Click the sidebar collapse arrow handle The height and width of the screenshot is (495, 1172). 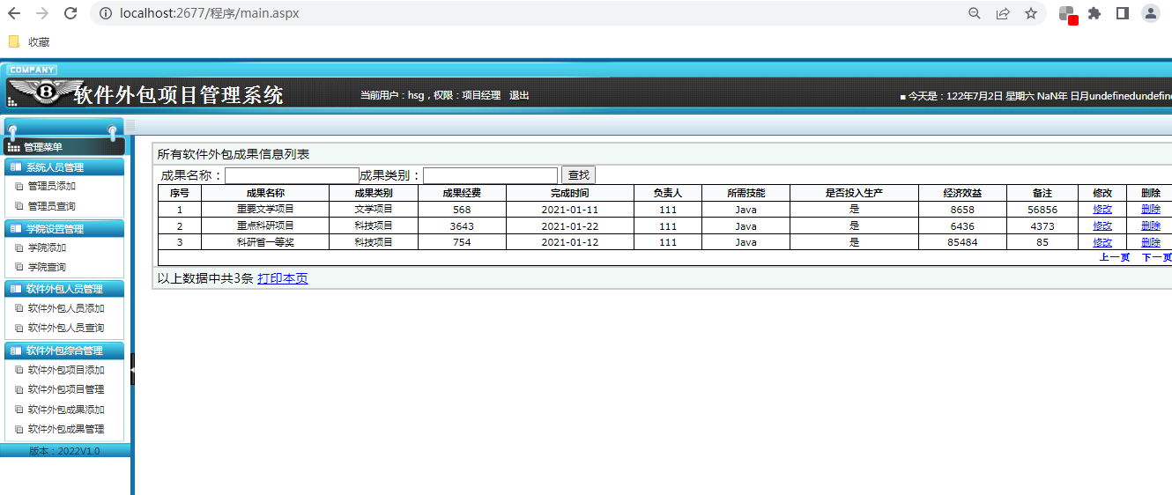pyautogui.click(x=132, y=368)
